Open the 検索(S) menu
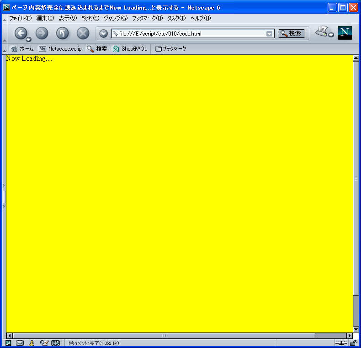The width and height of the screenshot is (361, 348). pos(90,18)
